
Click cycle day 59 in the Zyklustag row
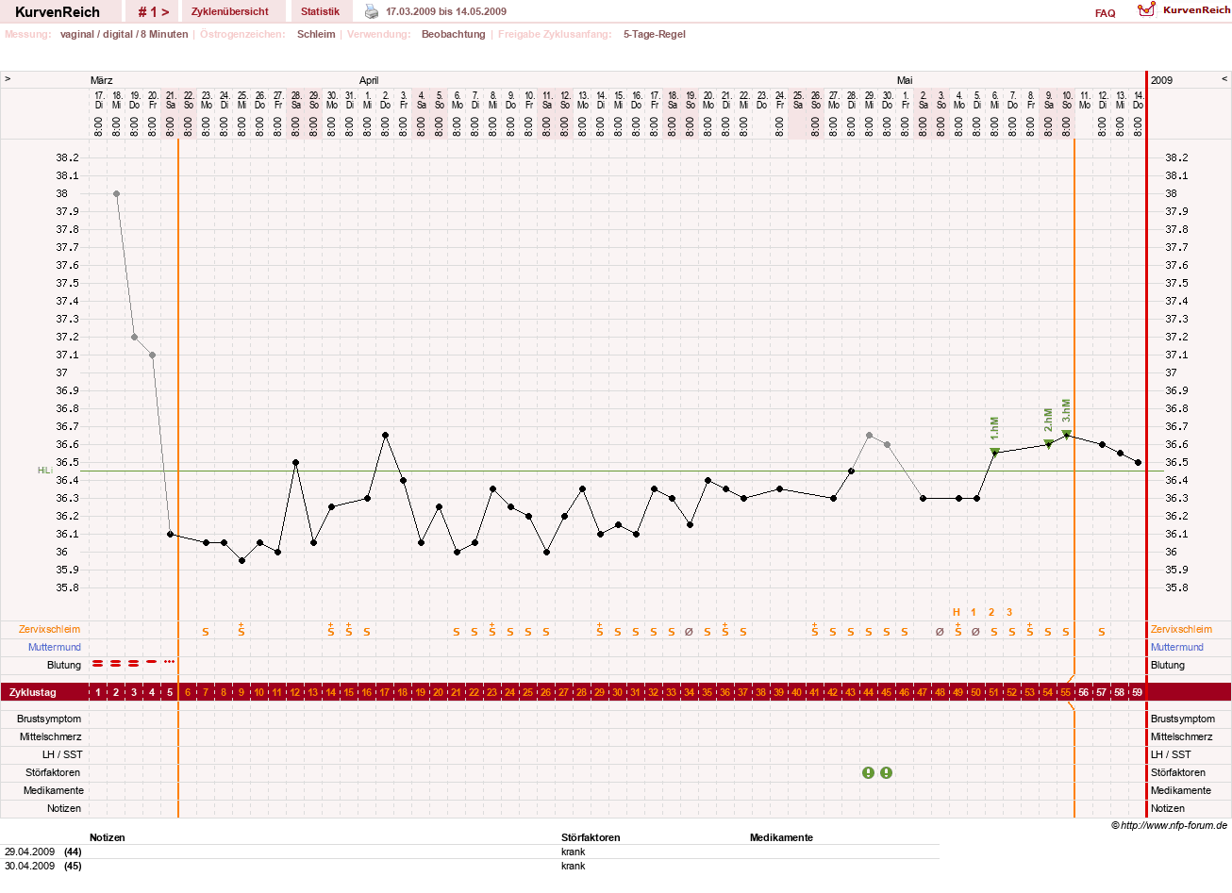click(1138, 692)
